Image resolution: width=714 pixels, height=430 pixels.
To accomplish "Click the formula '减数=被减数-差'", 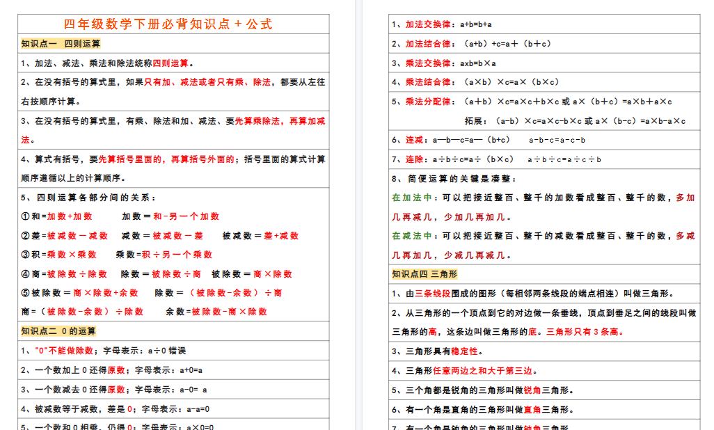I will [162, 236].
